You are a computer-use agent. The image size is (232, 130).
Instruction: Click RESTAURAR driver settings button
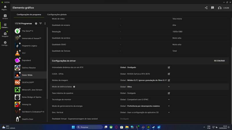point(219,61)
